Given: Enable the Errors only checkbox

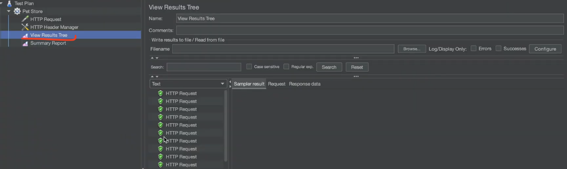Looking at the screenshot, I should pyautogui.click(x=473, y=49).
